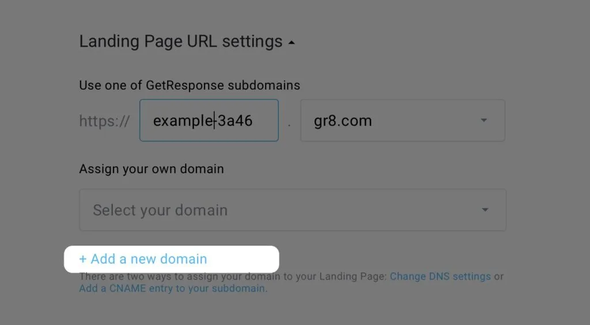Open the Select your domain dropdown
Screen dimensions: 590x325
(x=292, y=209)
